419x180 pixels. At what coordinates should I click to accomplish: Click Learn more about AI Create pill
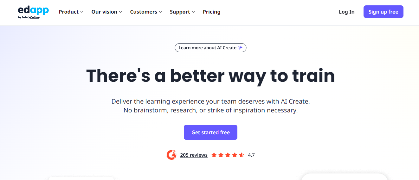tap(210, 48)
